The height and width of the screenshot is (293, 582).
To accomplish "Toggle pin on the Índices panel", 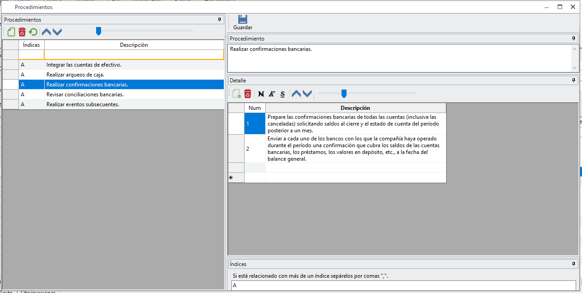I will 574,264.
